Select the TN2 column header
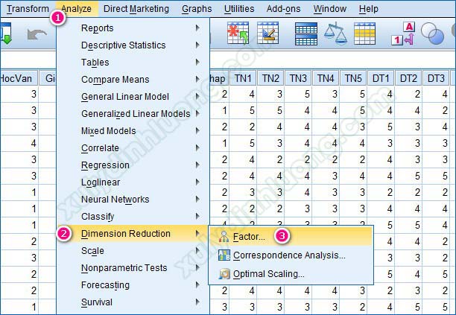Viewport: 456px width, 315px height. coord(270,78)
